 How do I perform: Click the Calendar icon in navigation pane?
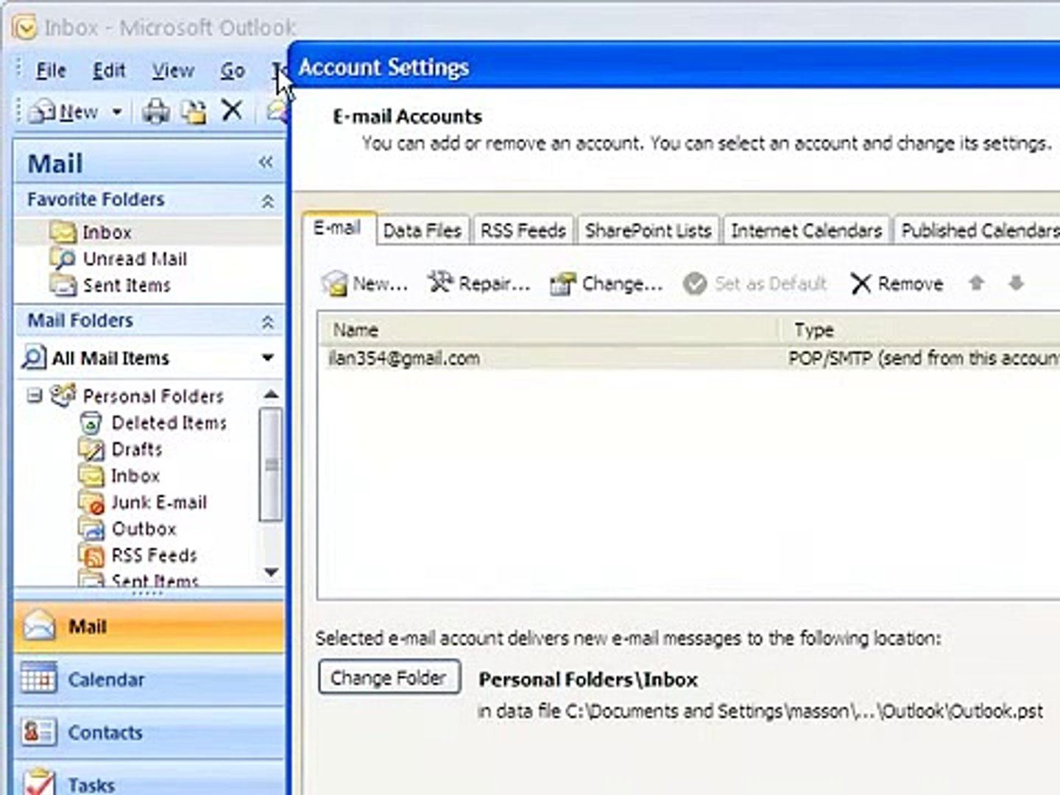click(x=38, y=678)
